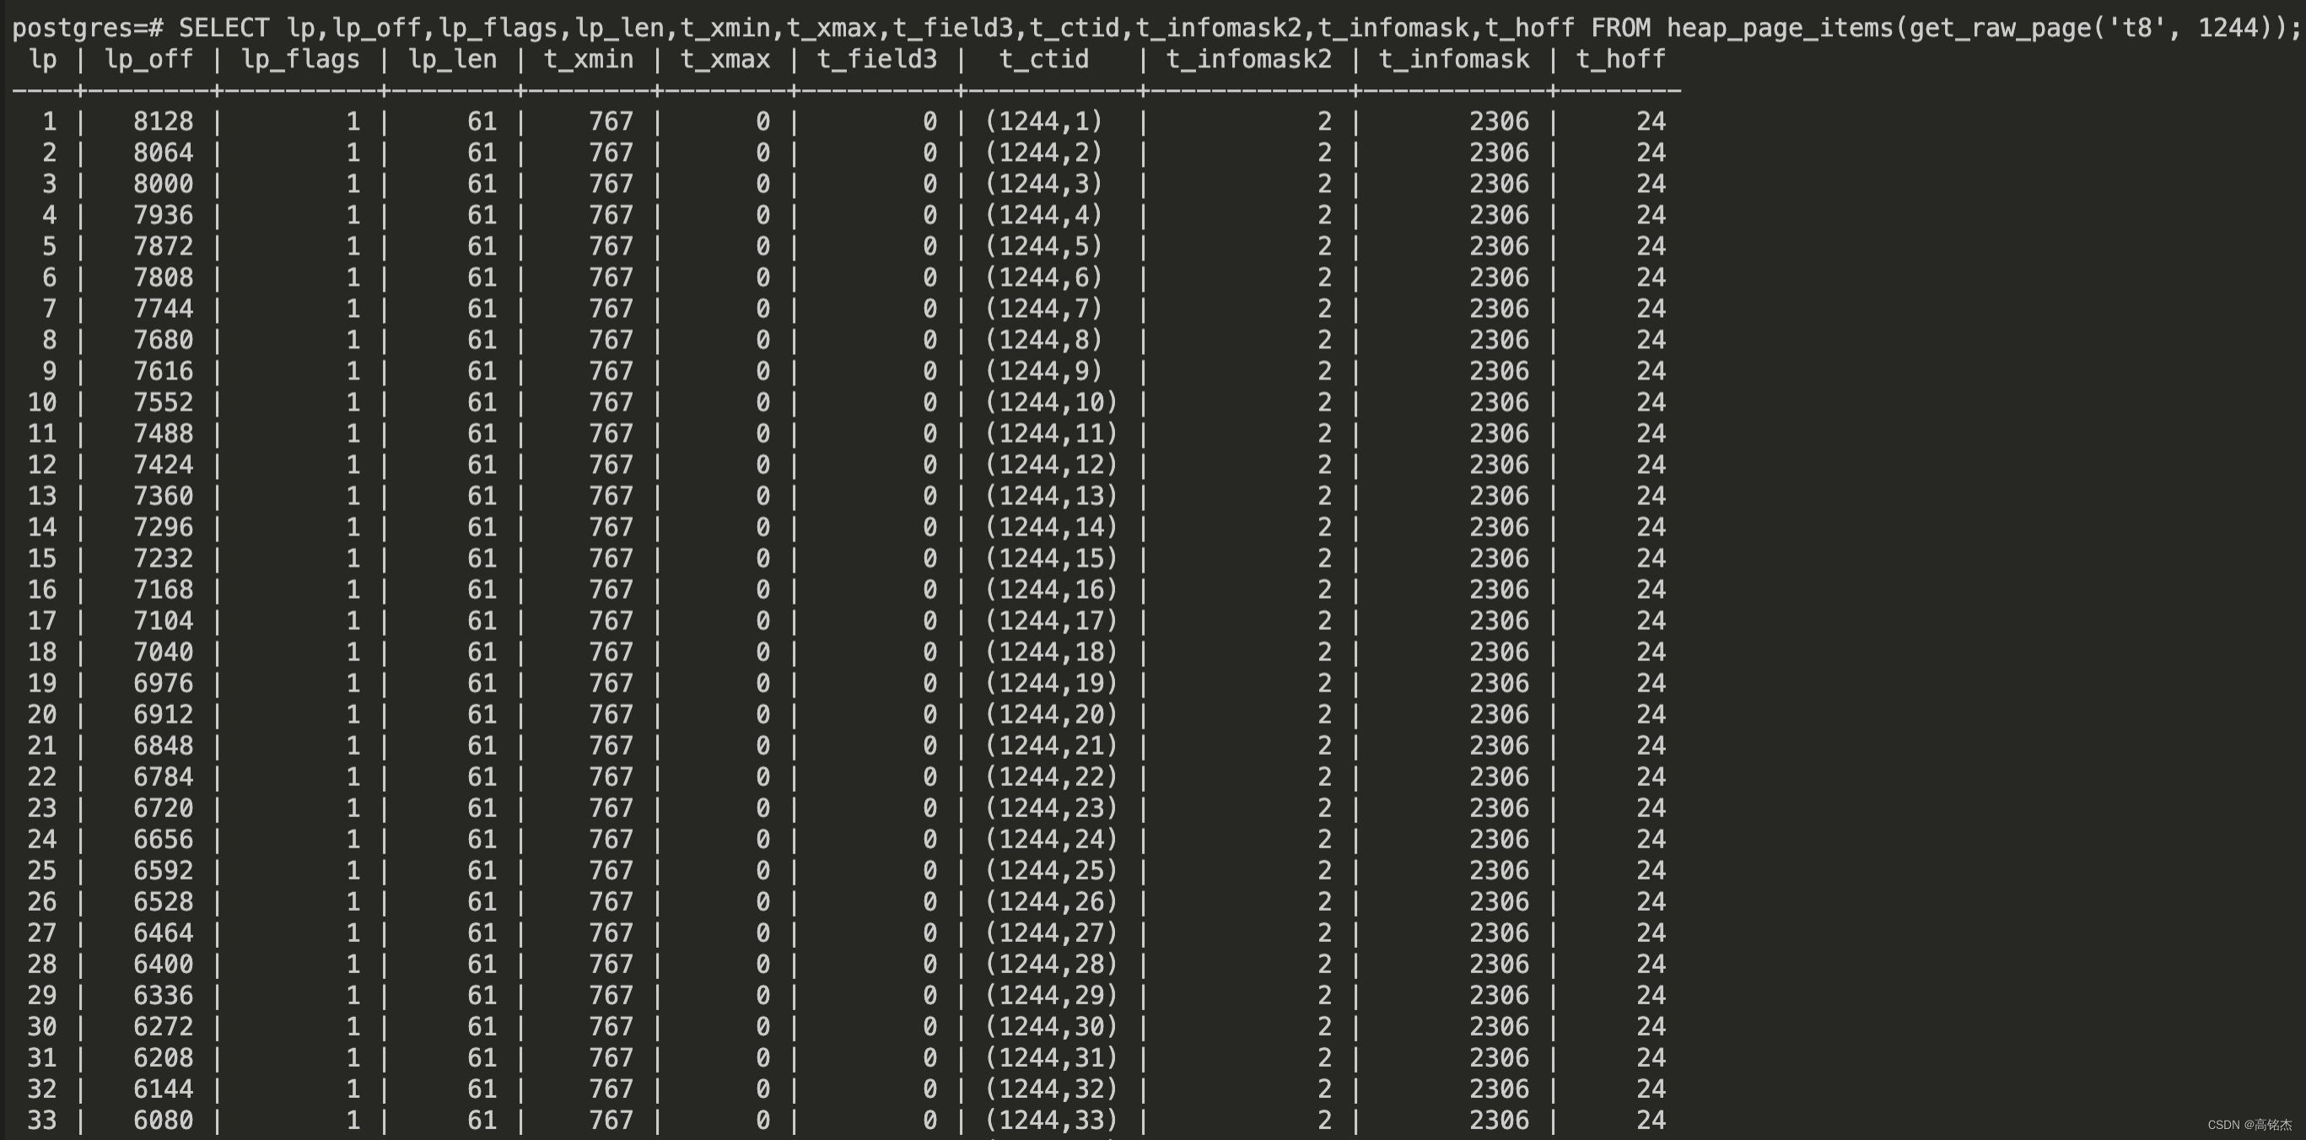Click offset value 7040 in row 18
Screen dimensions: 2306x1140
tap(163, 652)
